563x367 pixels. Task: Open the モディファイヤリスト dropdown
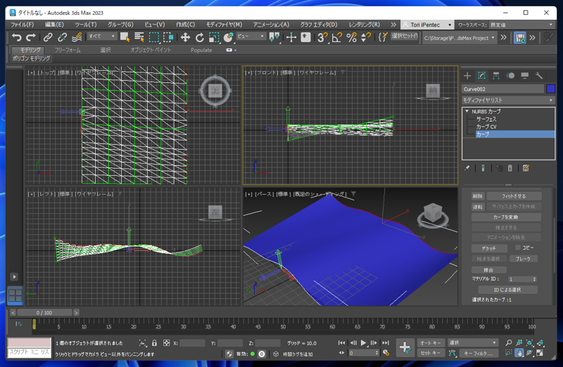(508, 100)
